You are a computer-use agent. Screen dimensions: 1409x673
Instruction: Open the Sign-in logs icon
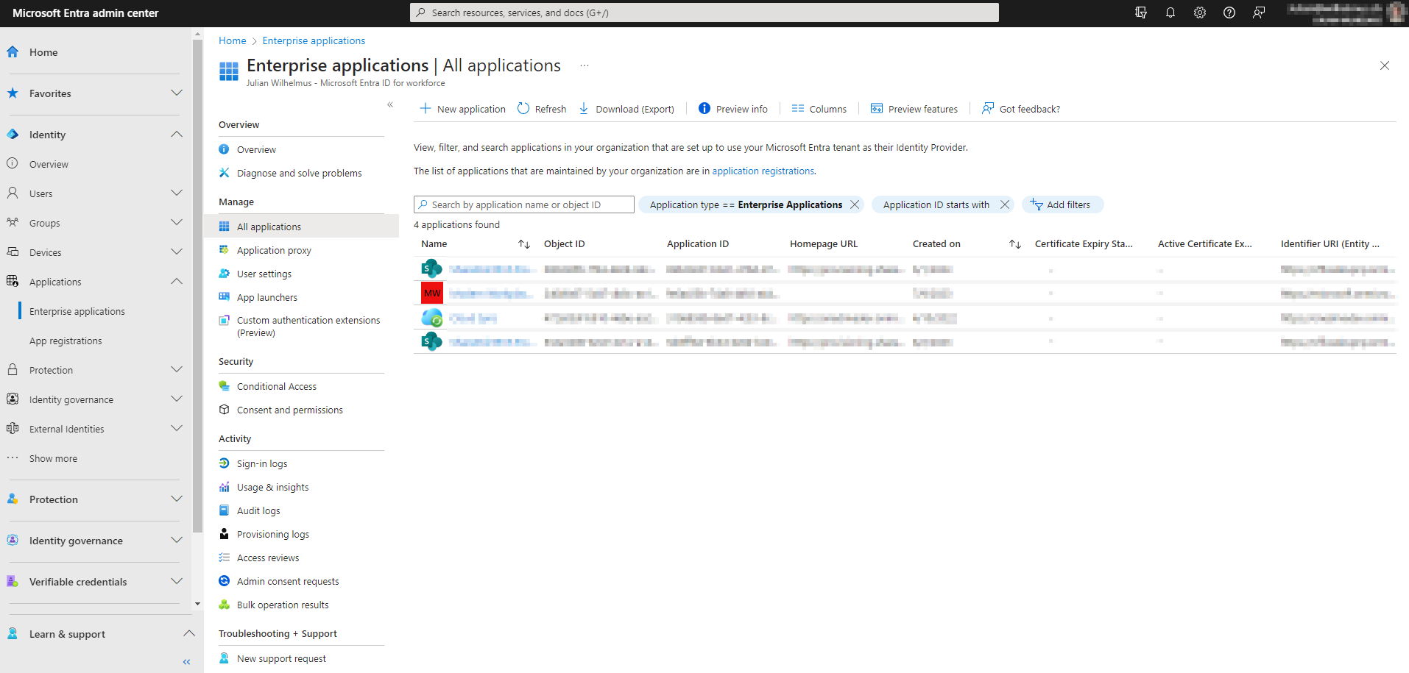(225, 463)
